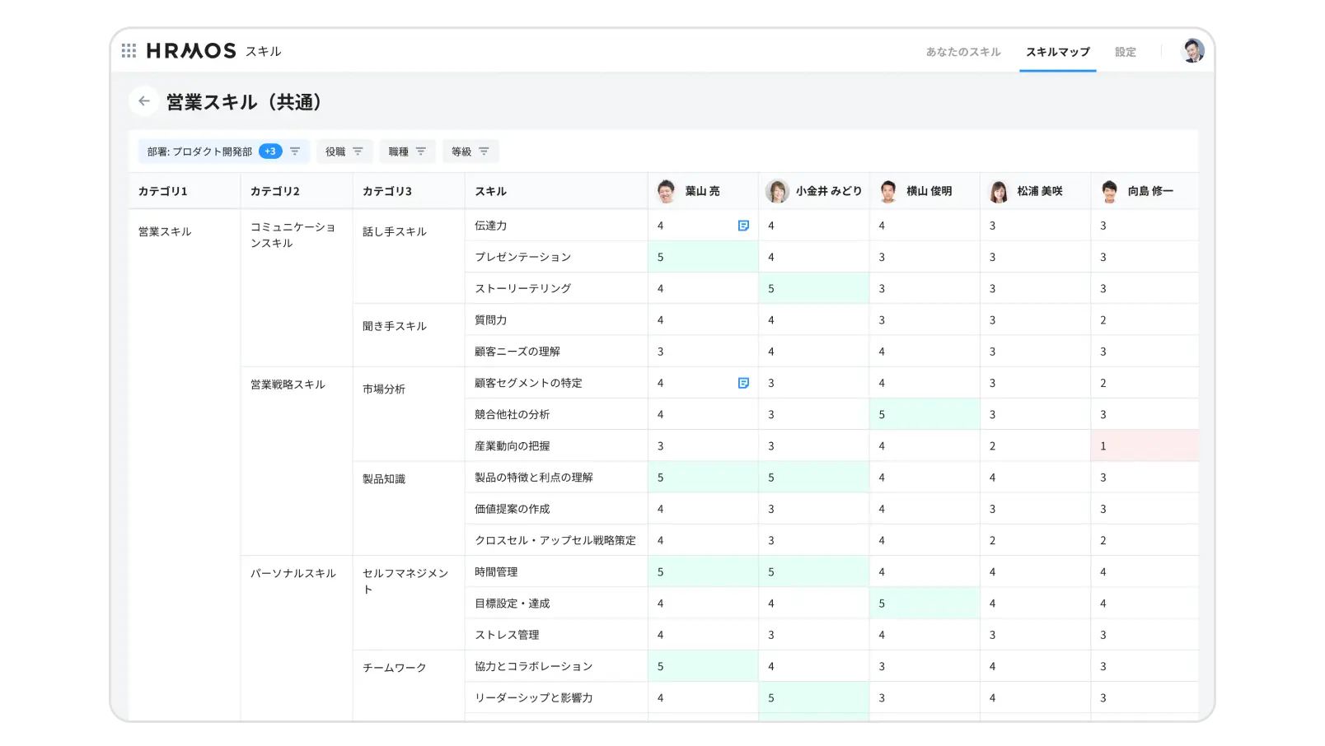The height and width of the screenshot is (746, 1325).
Task: Click the HRMOS app launcher grid icon
Action: click(129, 50)
